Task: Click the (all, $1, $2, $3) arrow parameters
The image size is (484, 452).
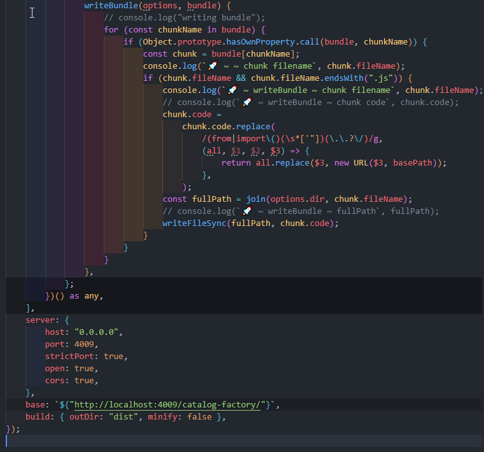Action: tap(243, 151)
